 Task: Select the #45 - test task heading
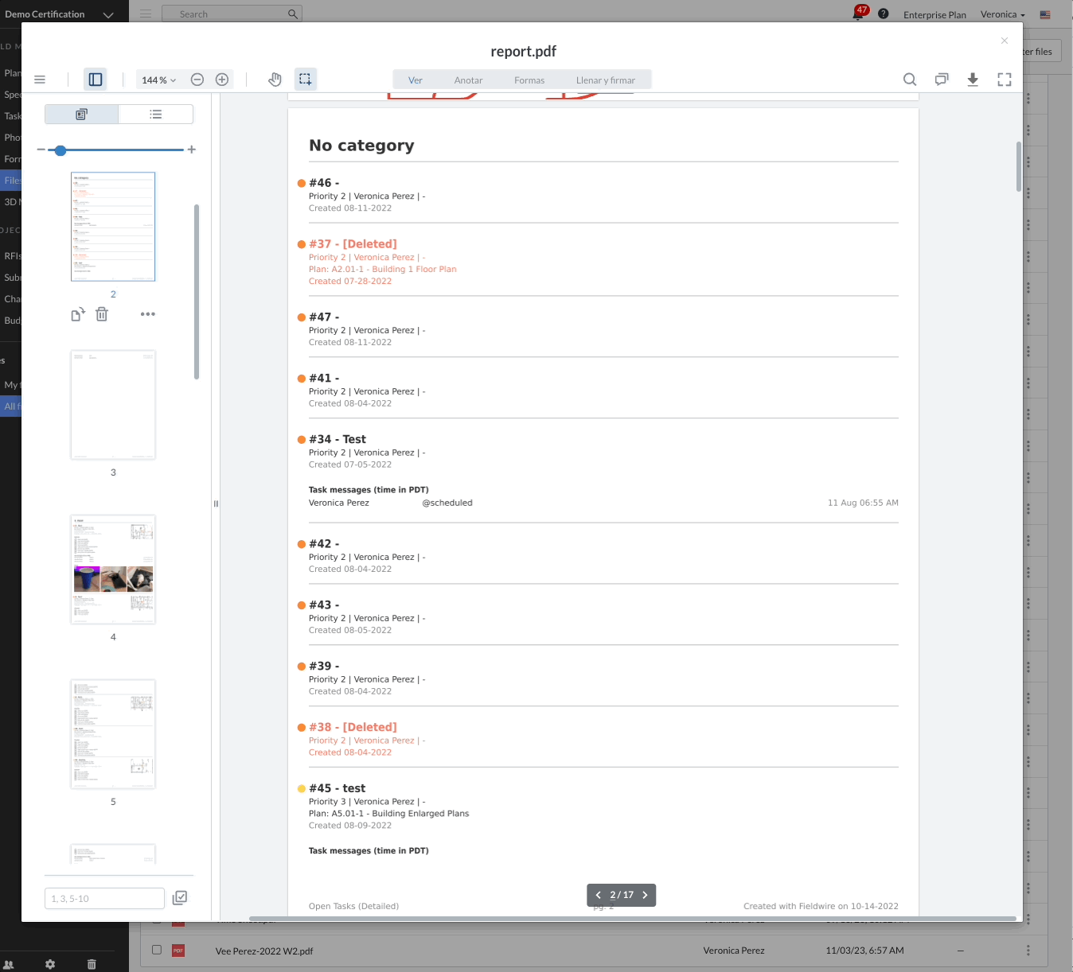click(x=338, y=788)
